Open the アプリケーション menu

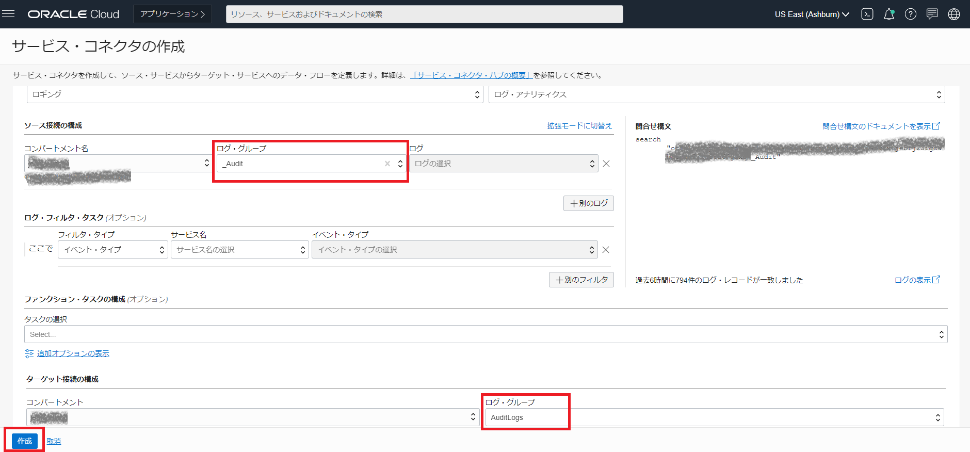coord(172,14)
